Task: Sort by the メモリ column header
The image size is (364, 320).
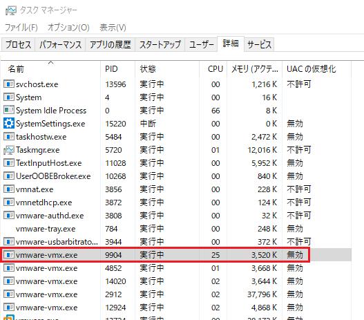Action: pos(254,69)
